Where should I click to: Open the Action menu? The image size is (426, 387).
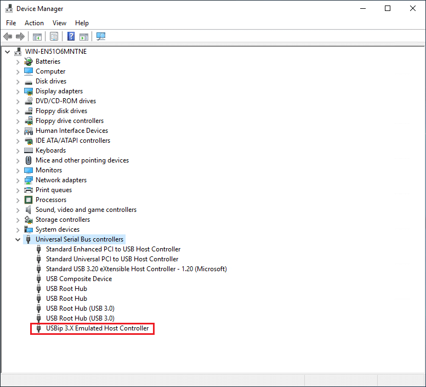click(x=34, y=23)
